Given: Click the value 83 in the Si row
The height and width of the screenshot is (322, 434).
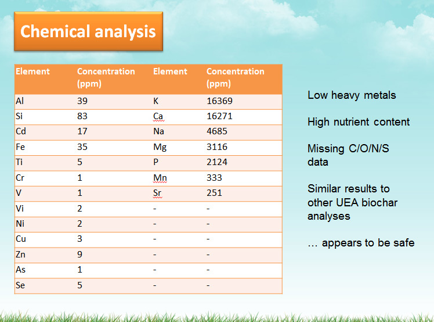Looking at the screenshot, I should coord(82,116).
